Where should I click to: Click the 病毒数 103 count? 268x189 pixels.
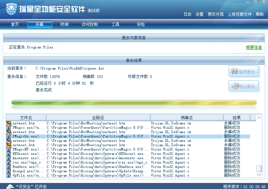tap(93, 77)
